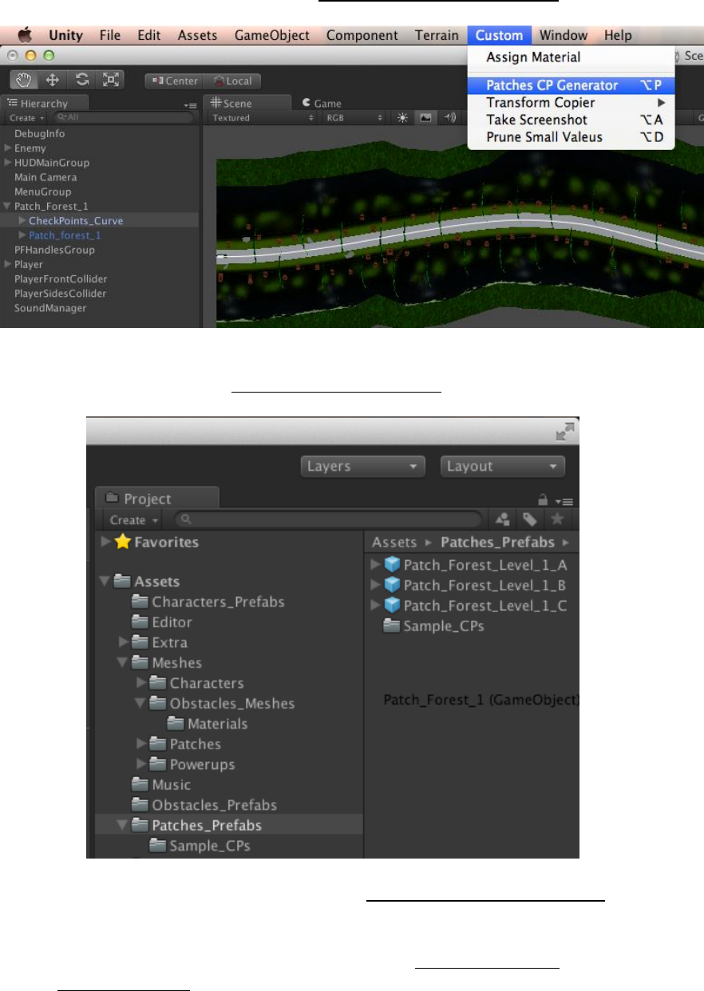Expand the HUDMainGroup object
704x991 pixels.
pos(8,163)
